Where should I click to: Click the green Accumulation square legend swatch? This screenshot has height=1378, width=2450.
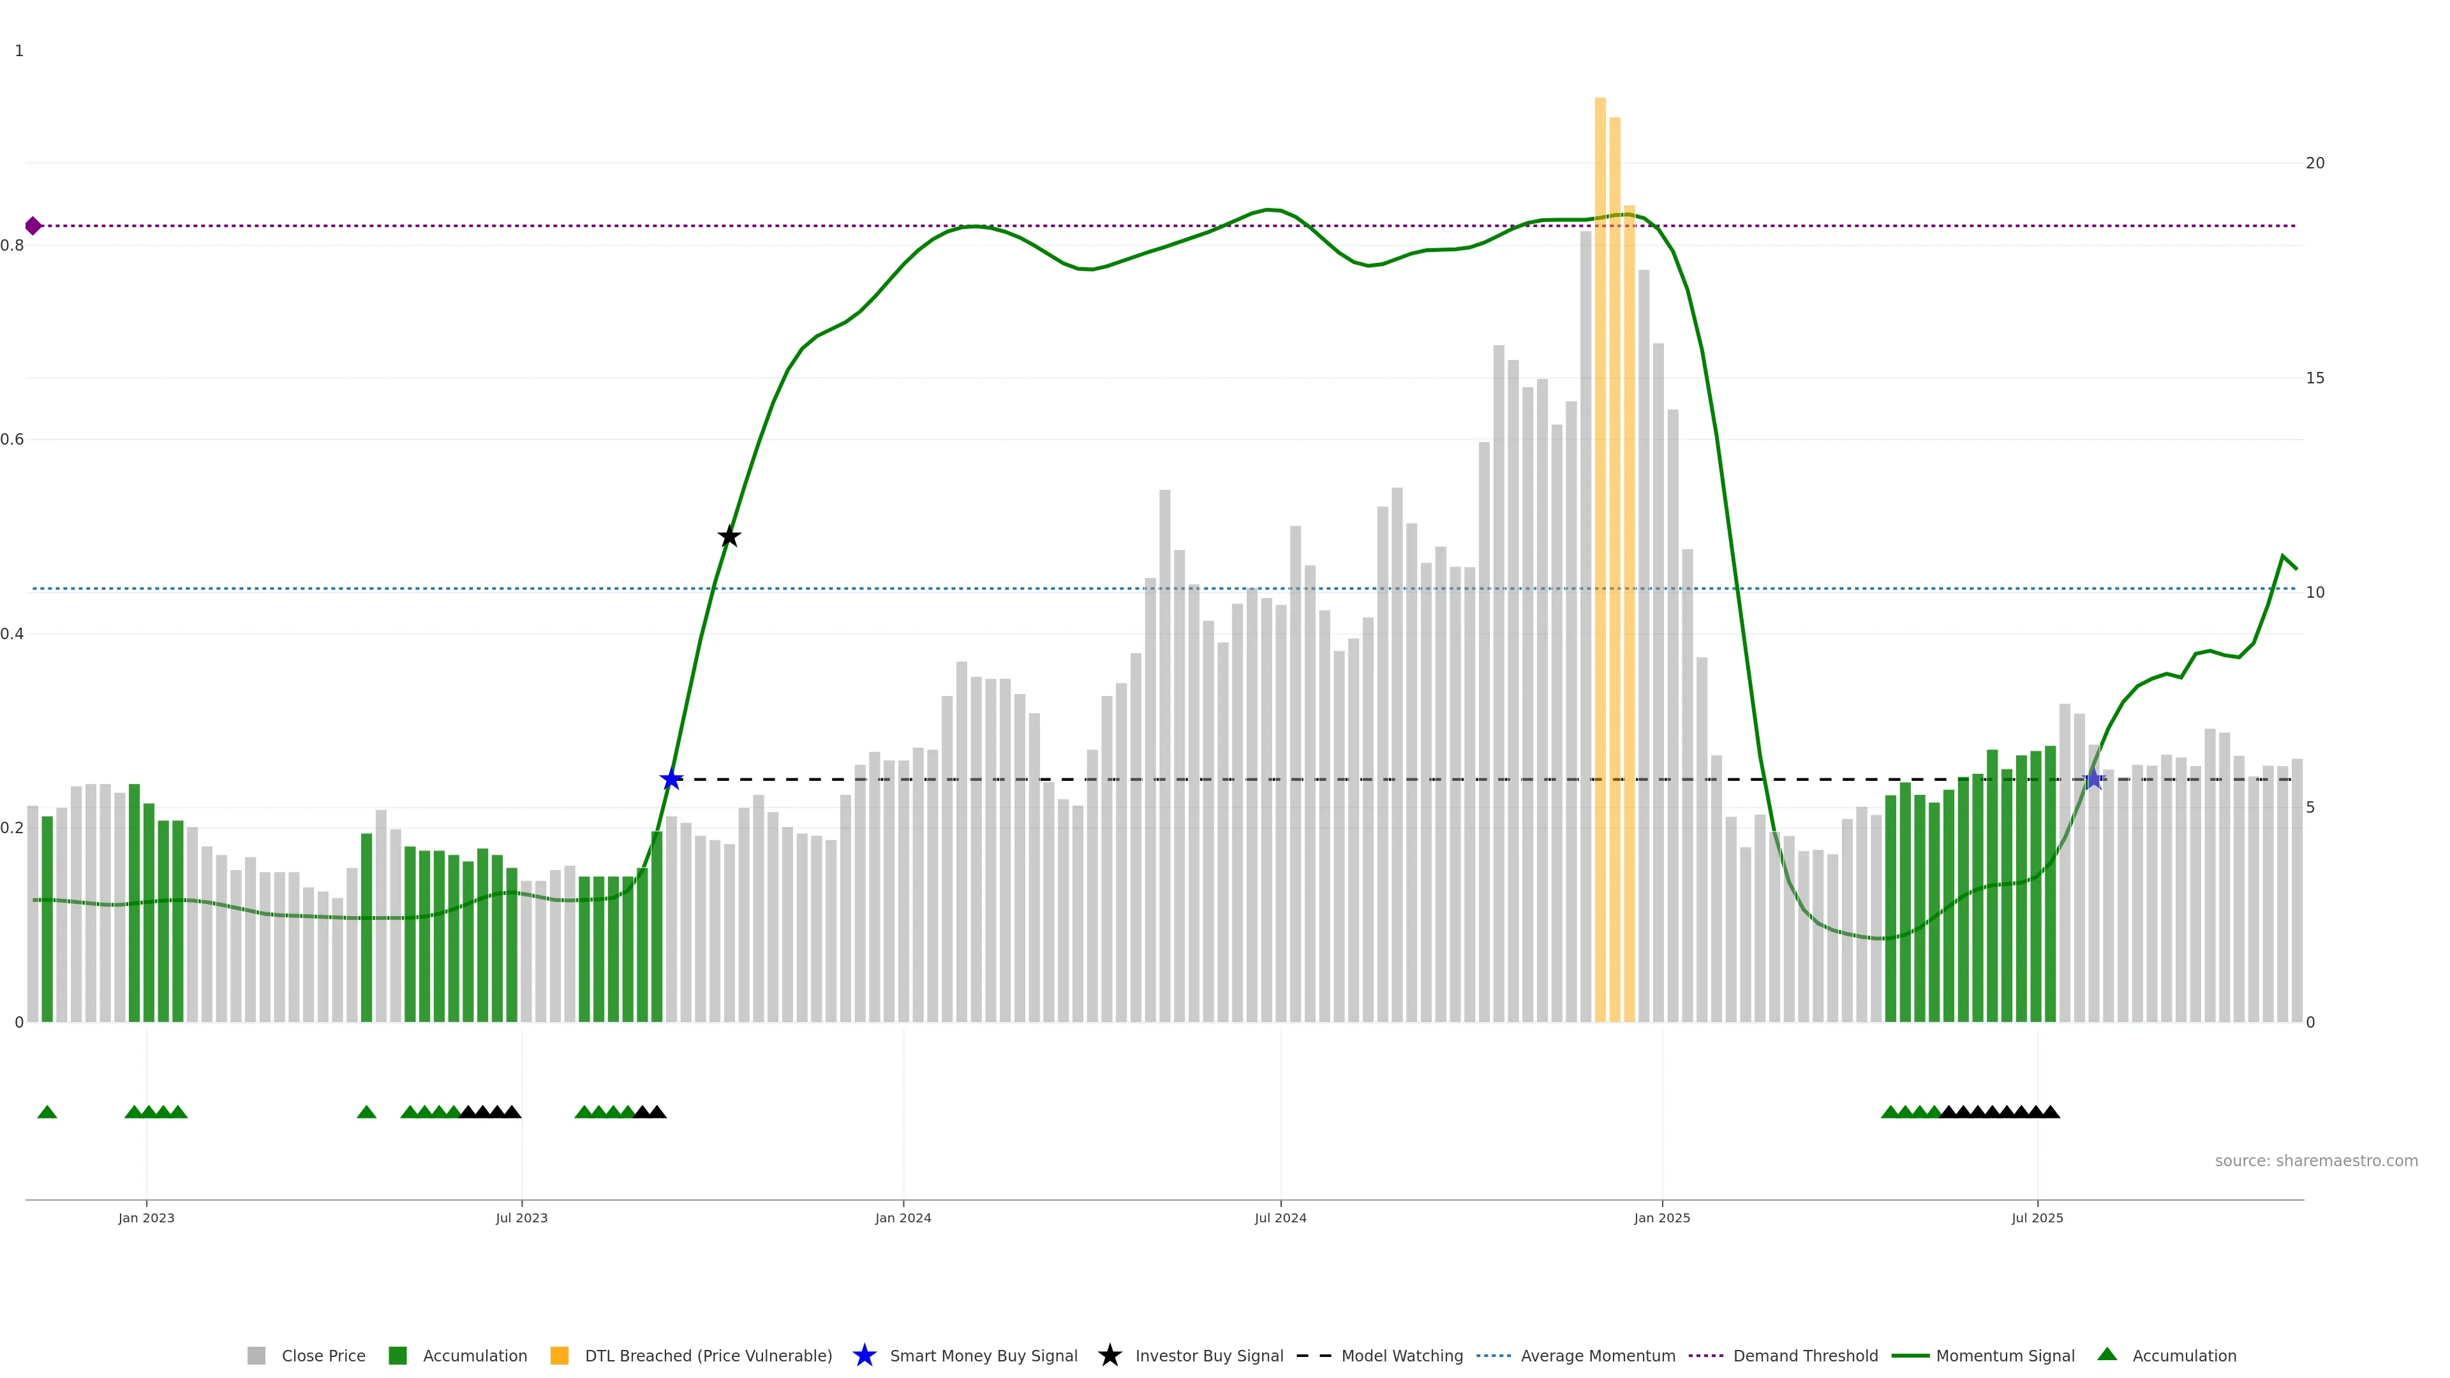pyautogui.click(x=397, y=1355)
